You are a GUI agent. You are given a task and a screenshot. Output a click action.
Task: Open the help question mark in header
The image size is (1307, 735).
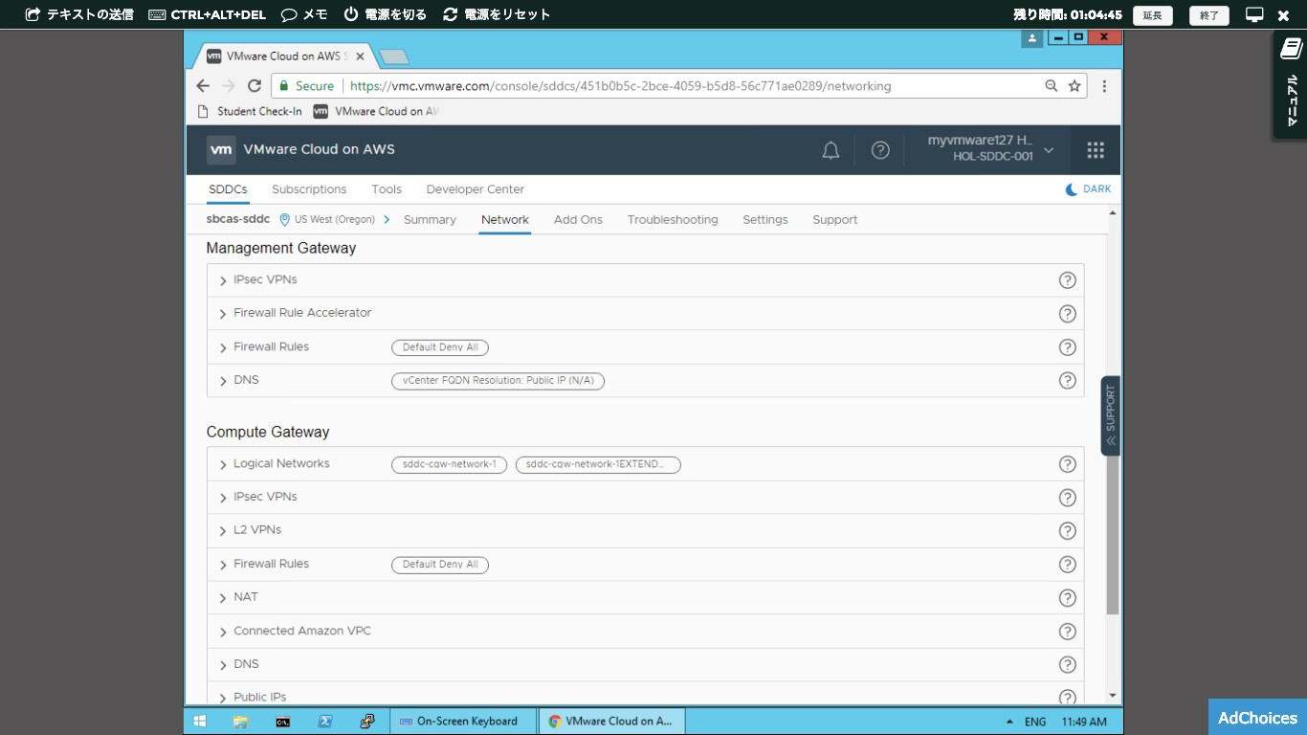tap(880, 150)
